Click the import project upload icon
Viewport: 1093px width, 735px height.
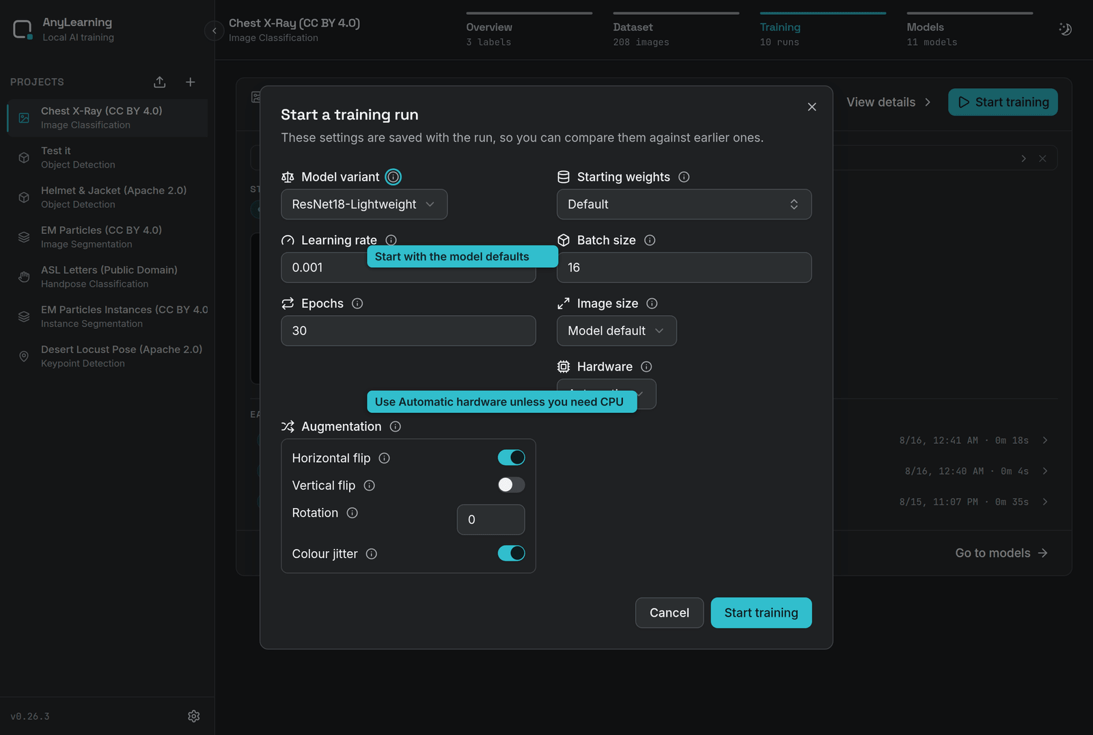160,82
